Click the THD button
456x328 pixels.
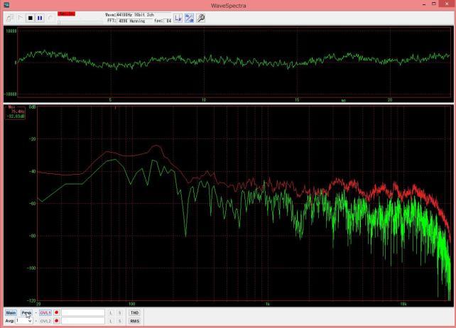click(x=134, y=312)
